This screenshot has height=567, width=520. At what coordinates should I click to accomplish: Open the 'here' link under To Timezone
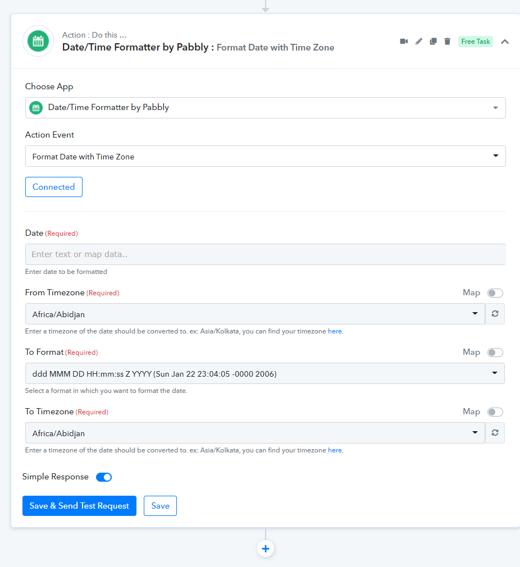335,450
